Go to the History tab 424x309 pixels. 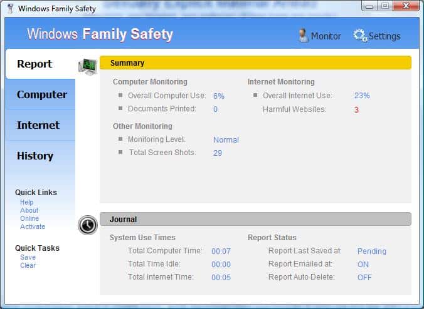click(x=35, y=156)
